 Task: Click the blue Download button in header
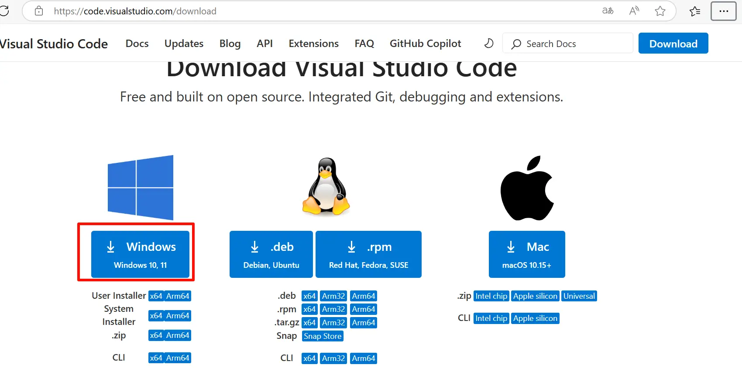point(673,43)
